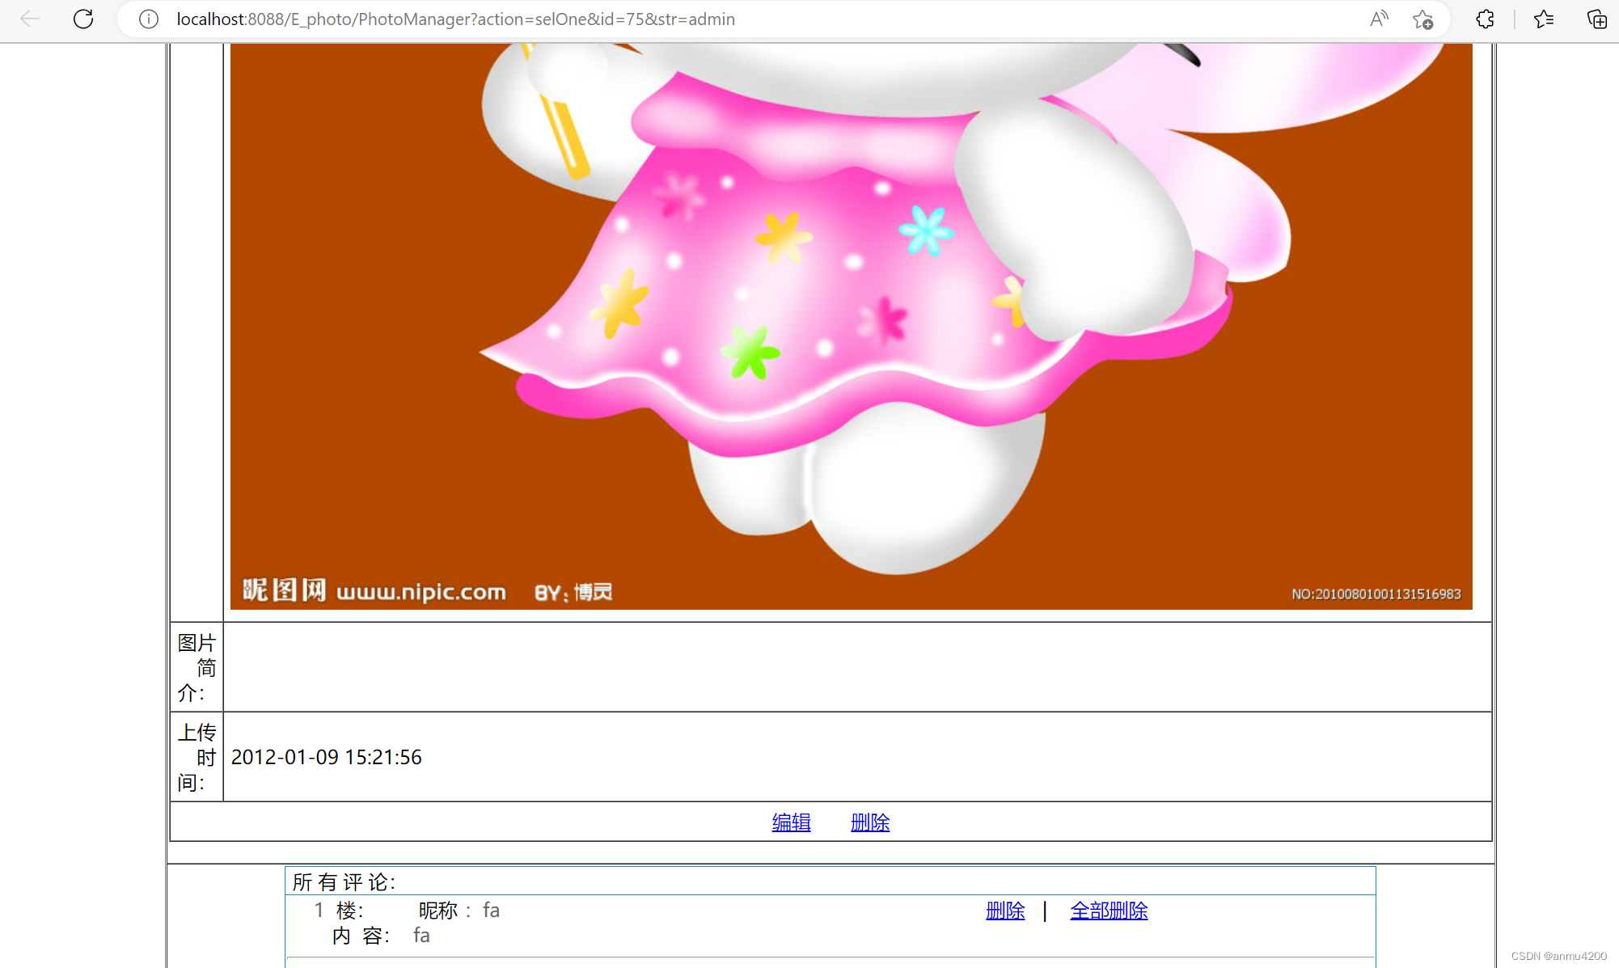Screen dimensions: 1619x968
Task: Click the back navigation arrow
Action: 30,19
